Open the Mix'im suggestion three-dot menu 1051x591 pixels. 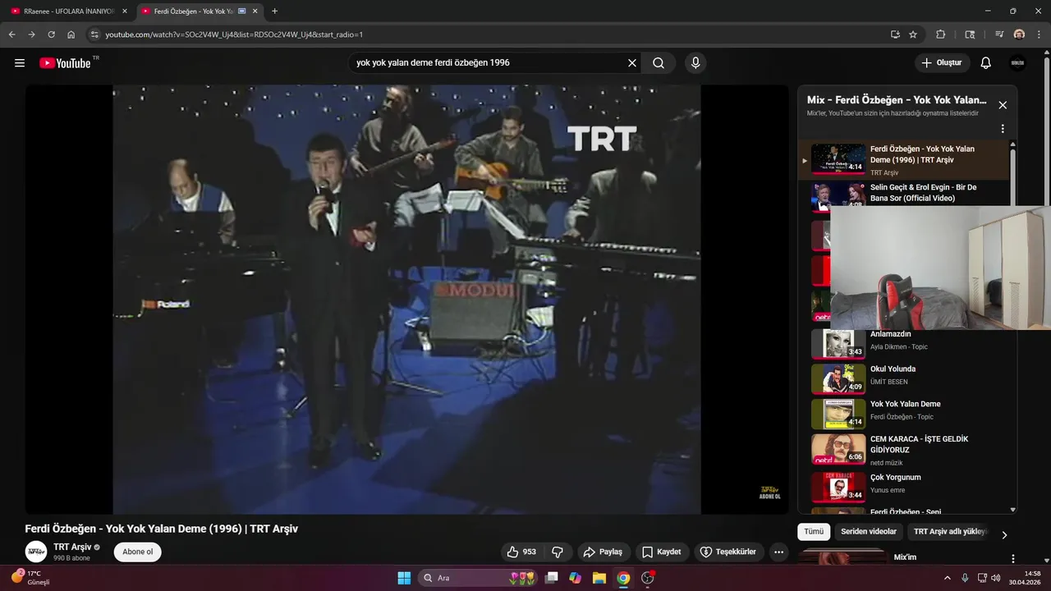pyautogui.click(x=1012, y=558)
